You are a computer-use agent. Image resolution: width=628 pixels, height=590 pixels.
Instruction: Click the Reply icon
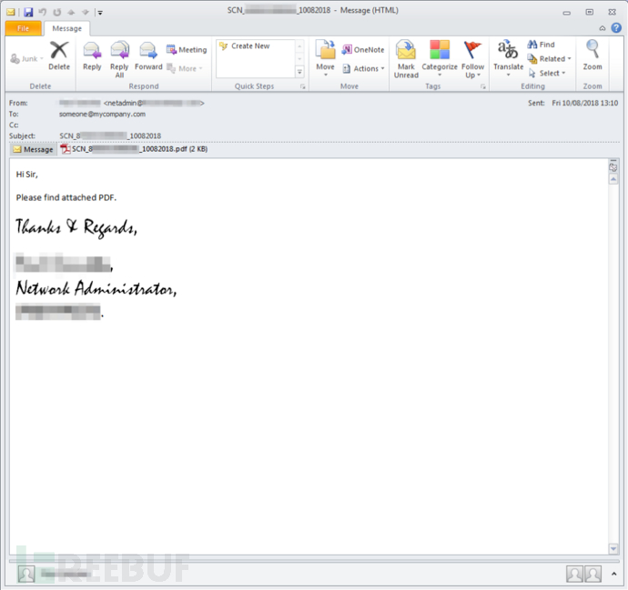click(92, 55)
